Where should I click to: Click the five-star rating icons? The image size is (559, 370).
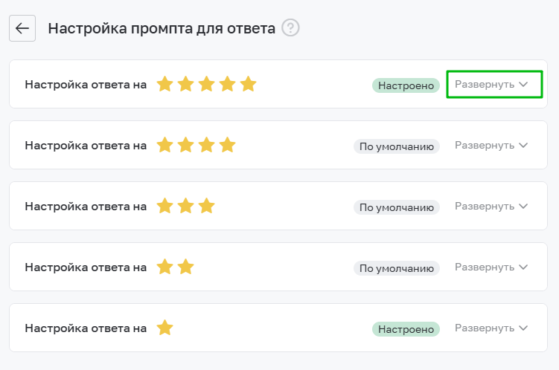(206, 85)
